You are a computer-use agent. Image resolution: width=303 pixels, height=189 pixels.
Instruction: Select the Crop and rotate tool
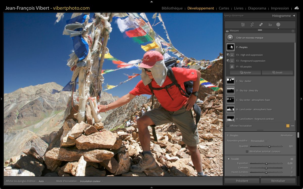[x=252, y=25]
